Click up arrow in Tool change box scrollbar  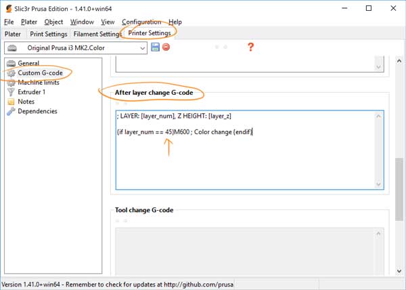pos(378,234)
